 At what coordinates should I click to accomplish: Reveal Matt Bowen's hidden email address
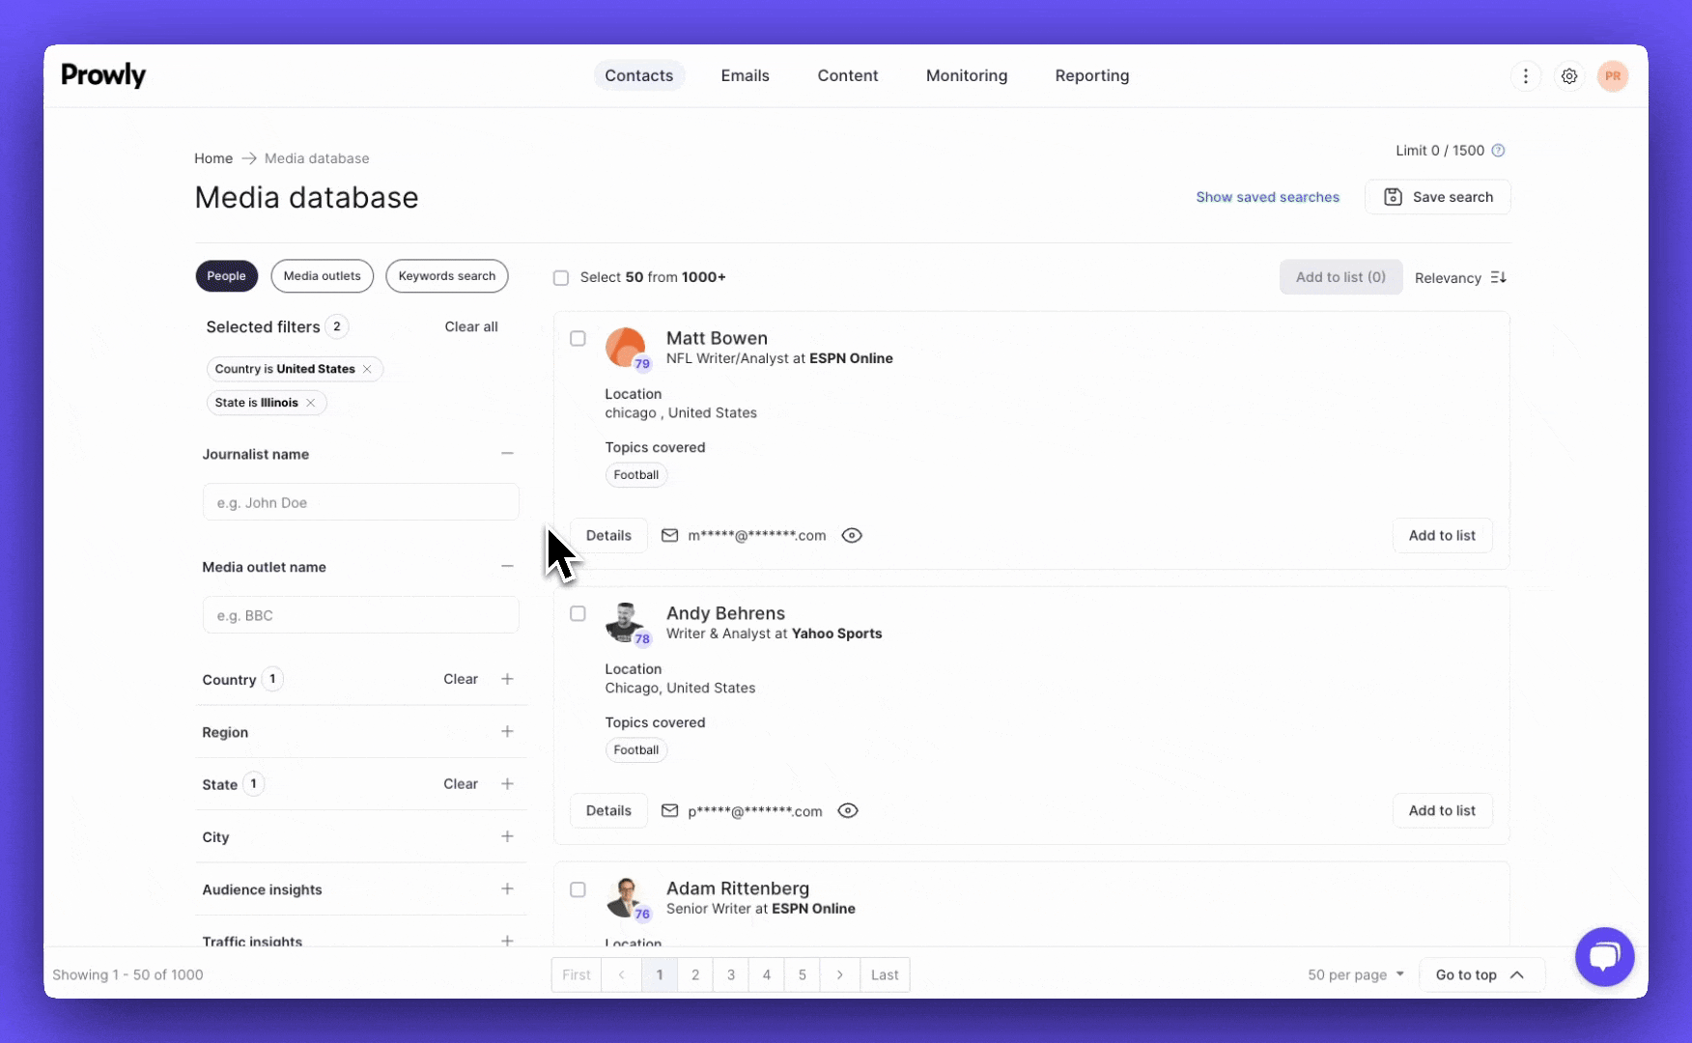pyautogui.click(x=851, y=536)
